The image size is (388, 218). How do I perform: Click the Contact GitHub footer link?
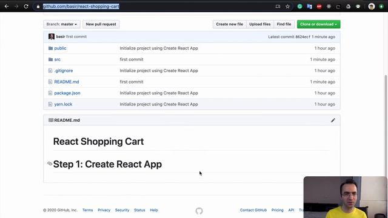pos(253,210)
